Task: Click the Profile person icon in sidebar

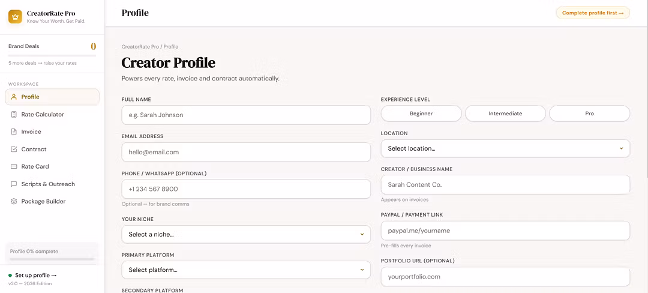Action: coord(14,97)
